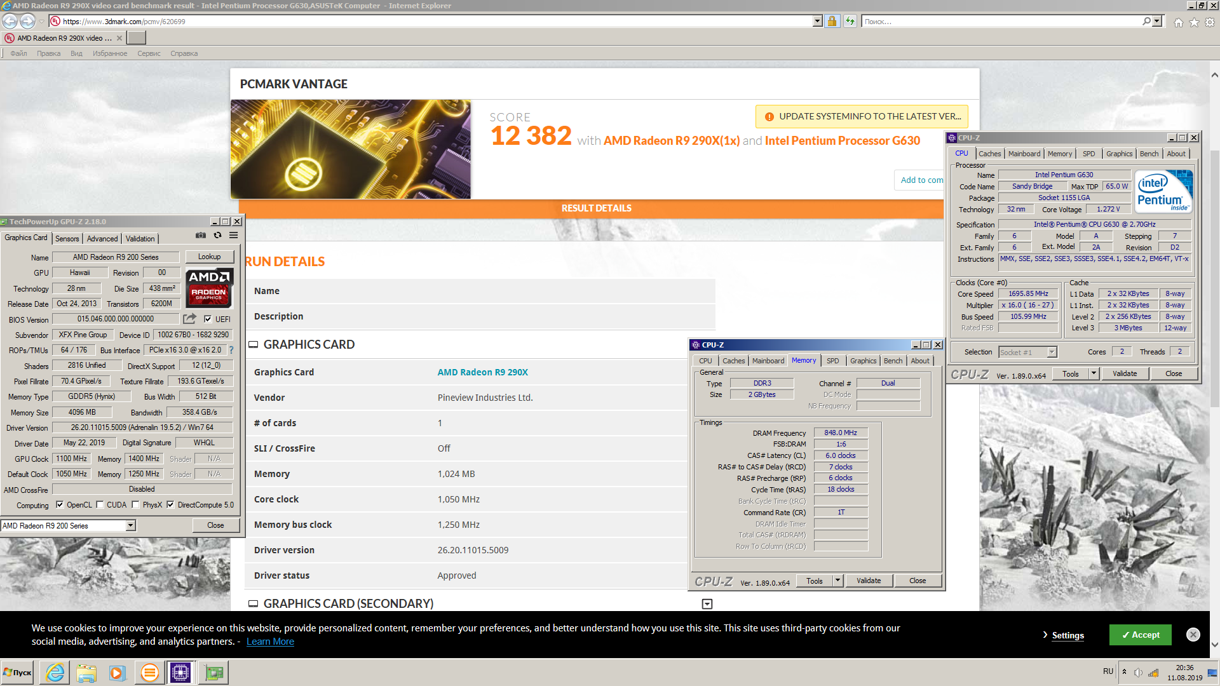Toggle the OpenCL checkbox
The height and width of the screenshot is (686, 1220).
coord(60,505)
